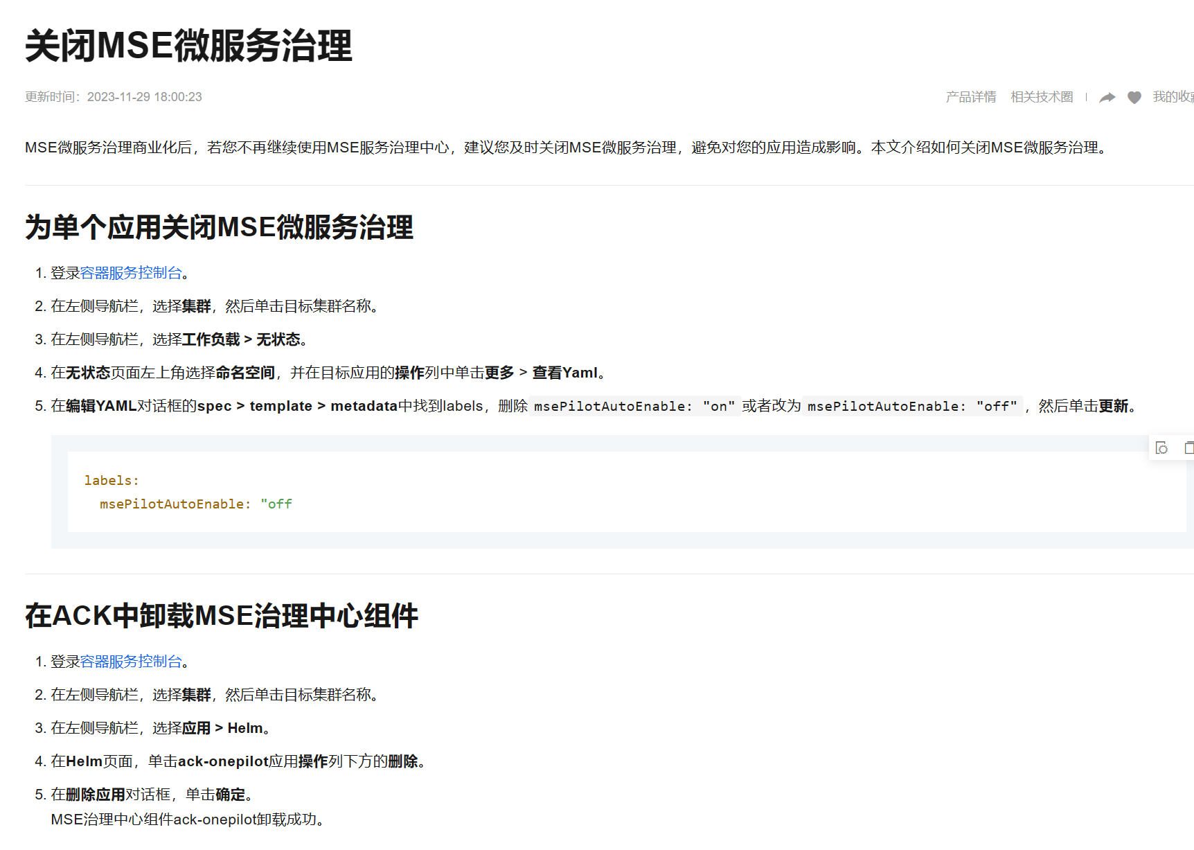Click the intro paragraph about MSE微服务治理商业化
Screen dimensions: 1194x850
(568, 148)
